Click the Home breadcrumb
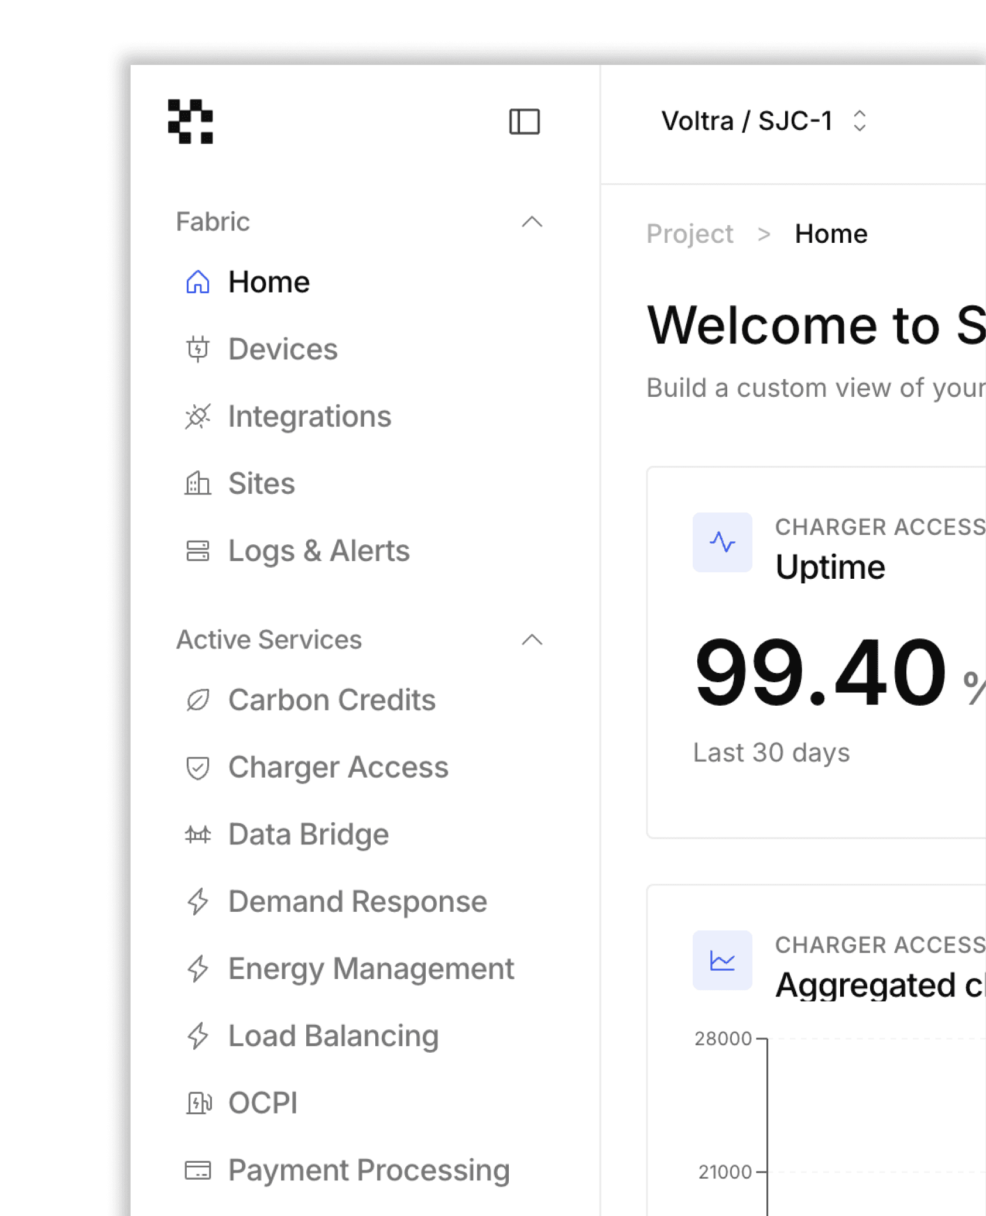The height and width of the screenshot is (1216, 986). pyautogui.click(x=831, y=234)
